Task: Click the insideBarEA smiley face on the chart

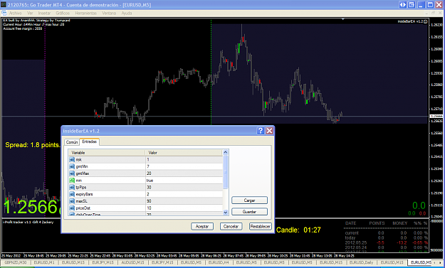Action: (x=426, y=21)
